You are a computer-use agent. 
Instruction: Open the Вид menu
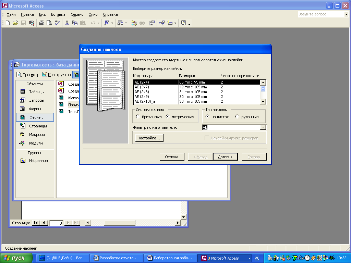42,14
